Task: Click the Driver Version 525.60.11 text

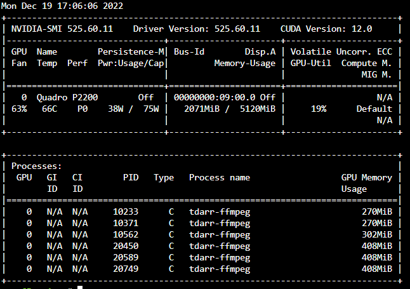Action: tap(197, 29)
